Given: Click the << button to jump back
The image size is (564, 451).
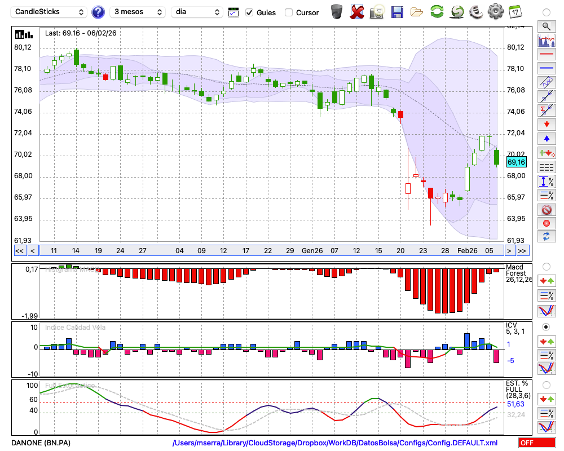Looking at the screenshot, I should (x=19, y=251).
